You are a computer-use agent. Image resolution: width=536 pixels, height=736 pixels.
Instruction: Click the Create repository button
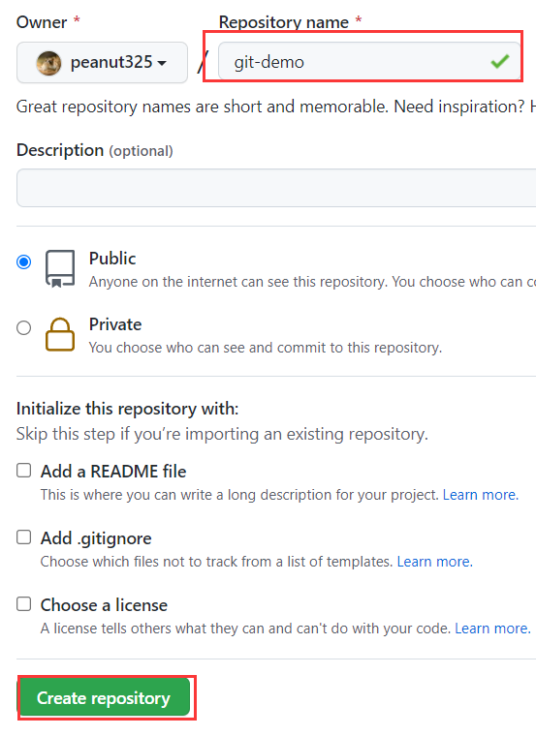104,698
